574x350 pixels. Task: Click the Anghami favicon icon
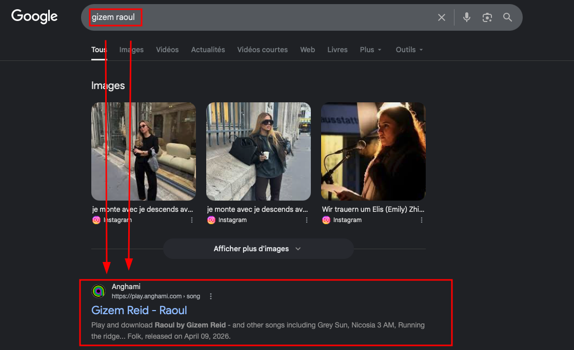[98, 291]
